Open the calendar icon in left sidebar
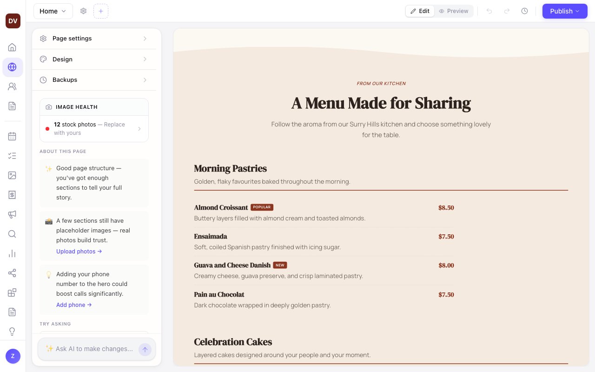Screen dimensions: 595x372 coord(13,136)
